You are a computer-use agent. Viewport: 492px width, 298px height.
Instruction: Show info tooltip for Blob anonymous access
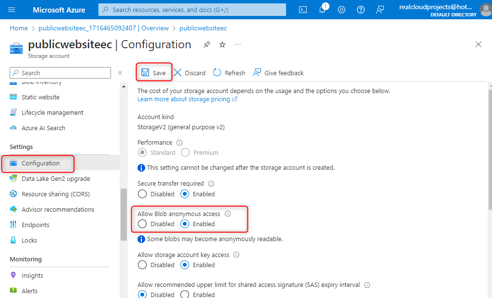(228, 214)
